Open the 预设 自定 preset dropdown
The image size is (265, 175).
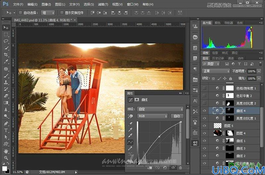(x=160, y=109)
